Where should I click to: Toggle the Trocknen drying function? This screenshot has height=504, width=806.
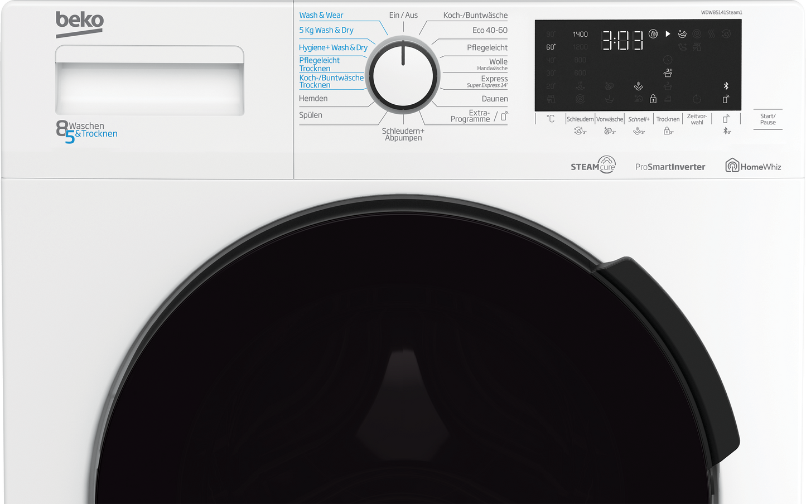[x=668, y=118]
